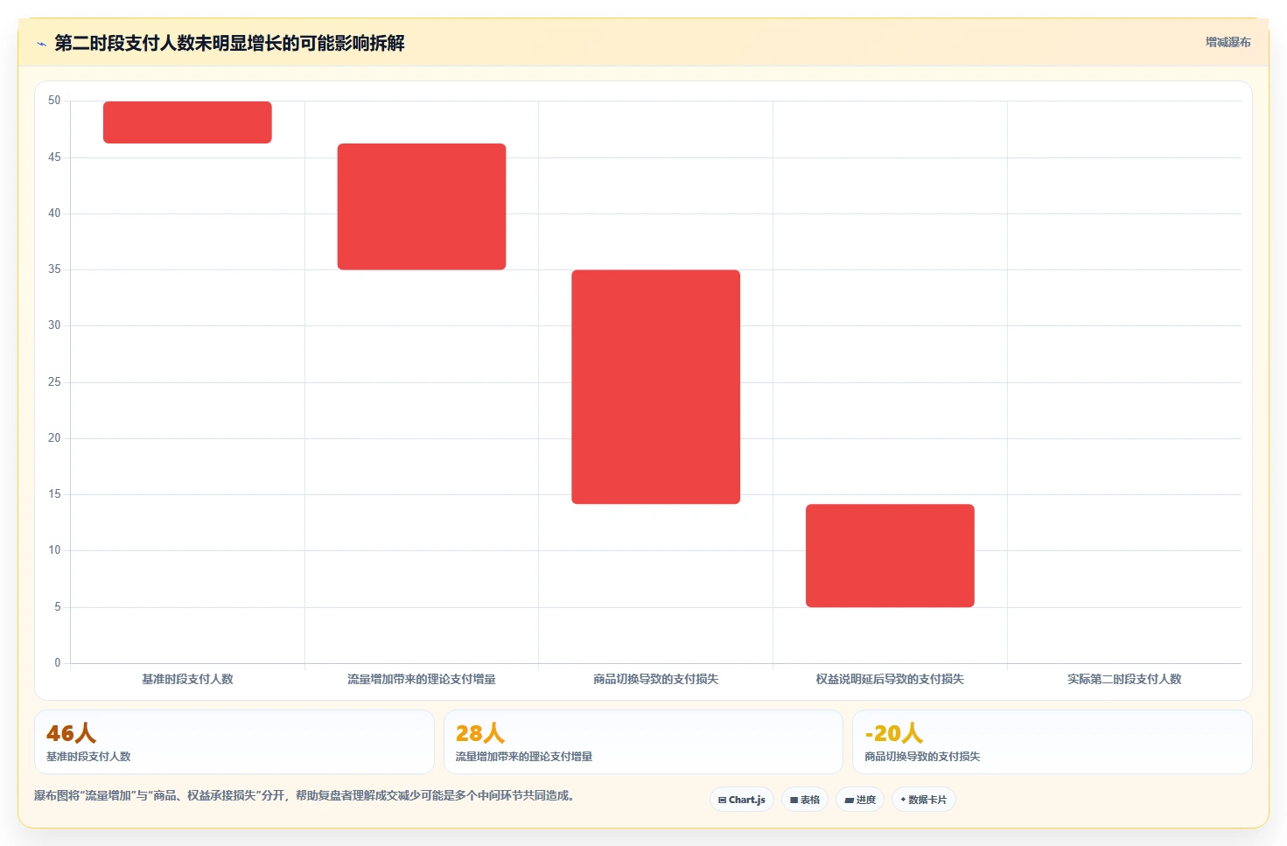
Task: Click the 增减瀑布 tag in the header
Action: click(x=1228, y=42)
